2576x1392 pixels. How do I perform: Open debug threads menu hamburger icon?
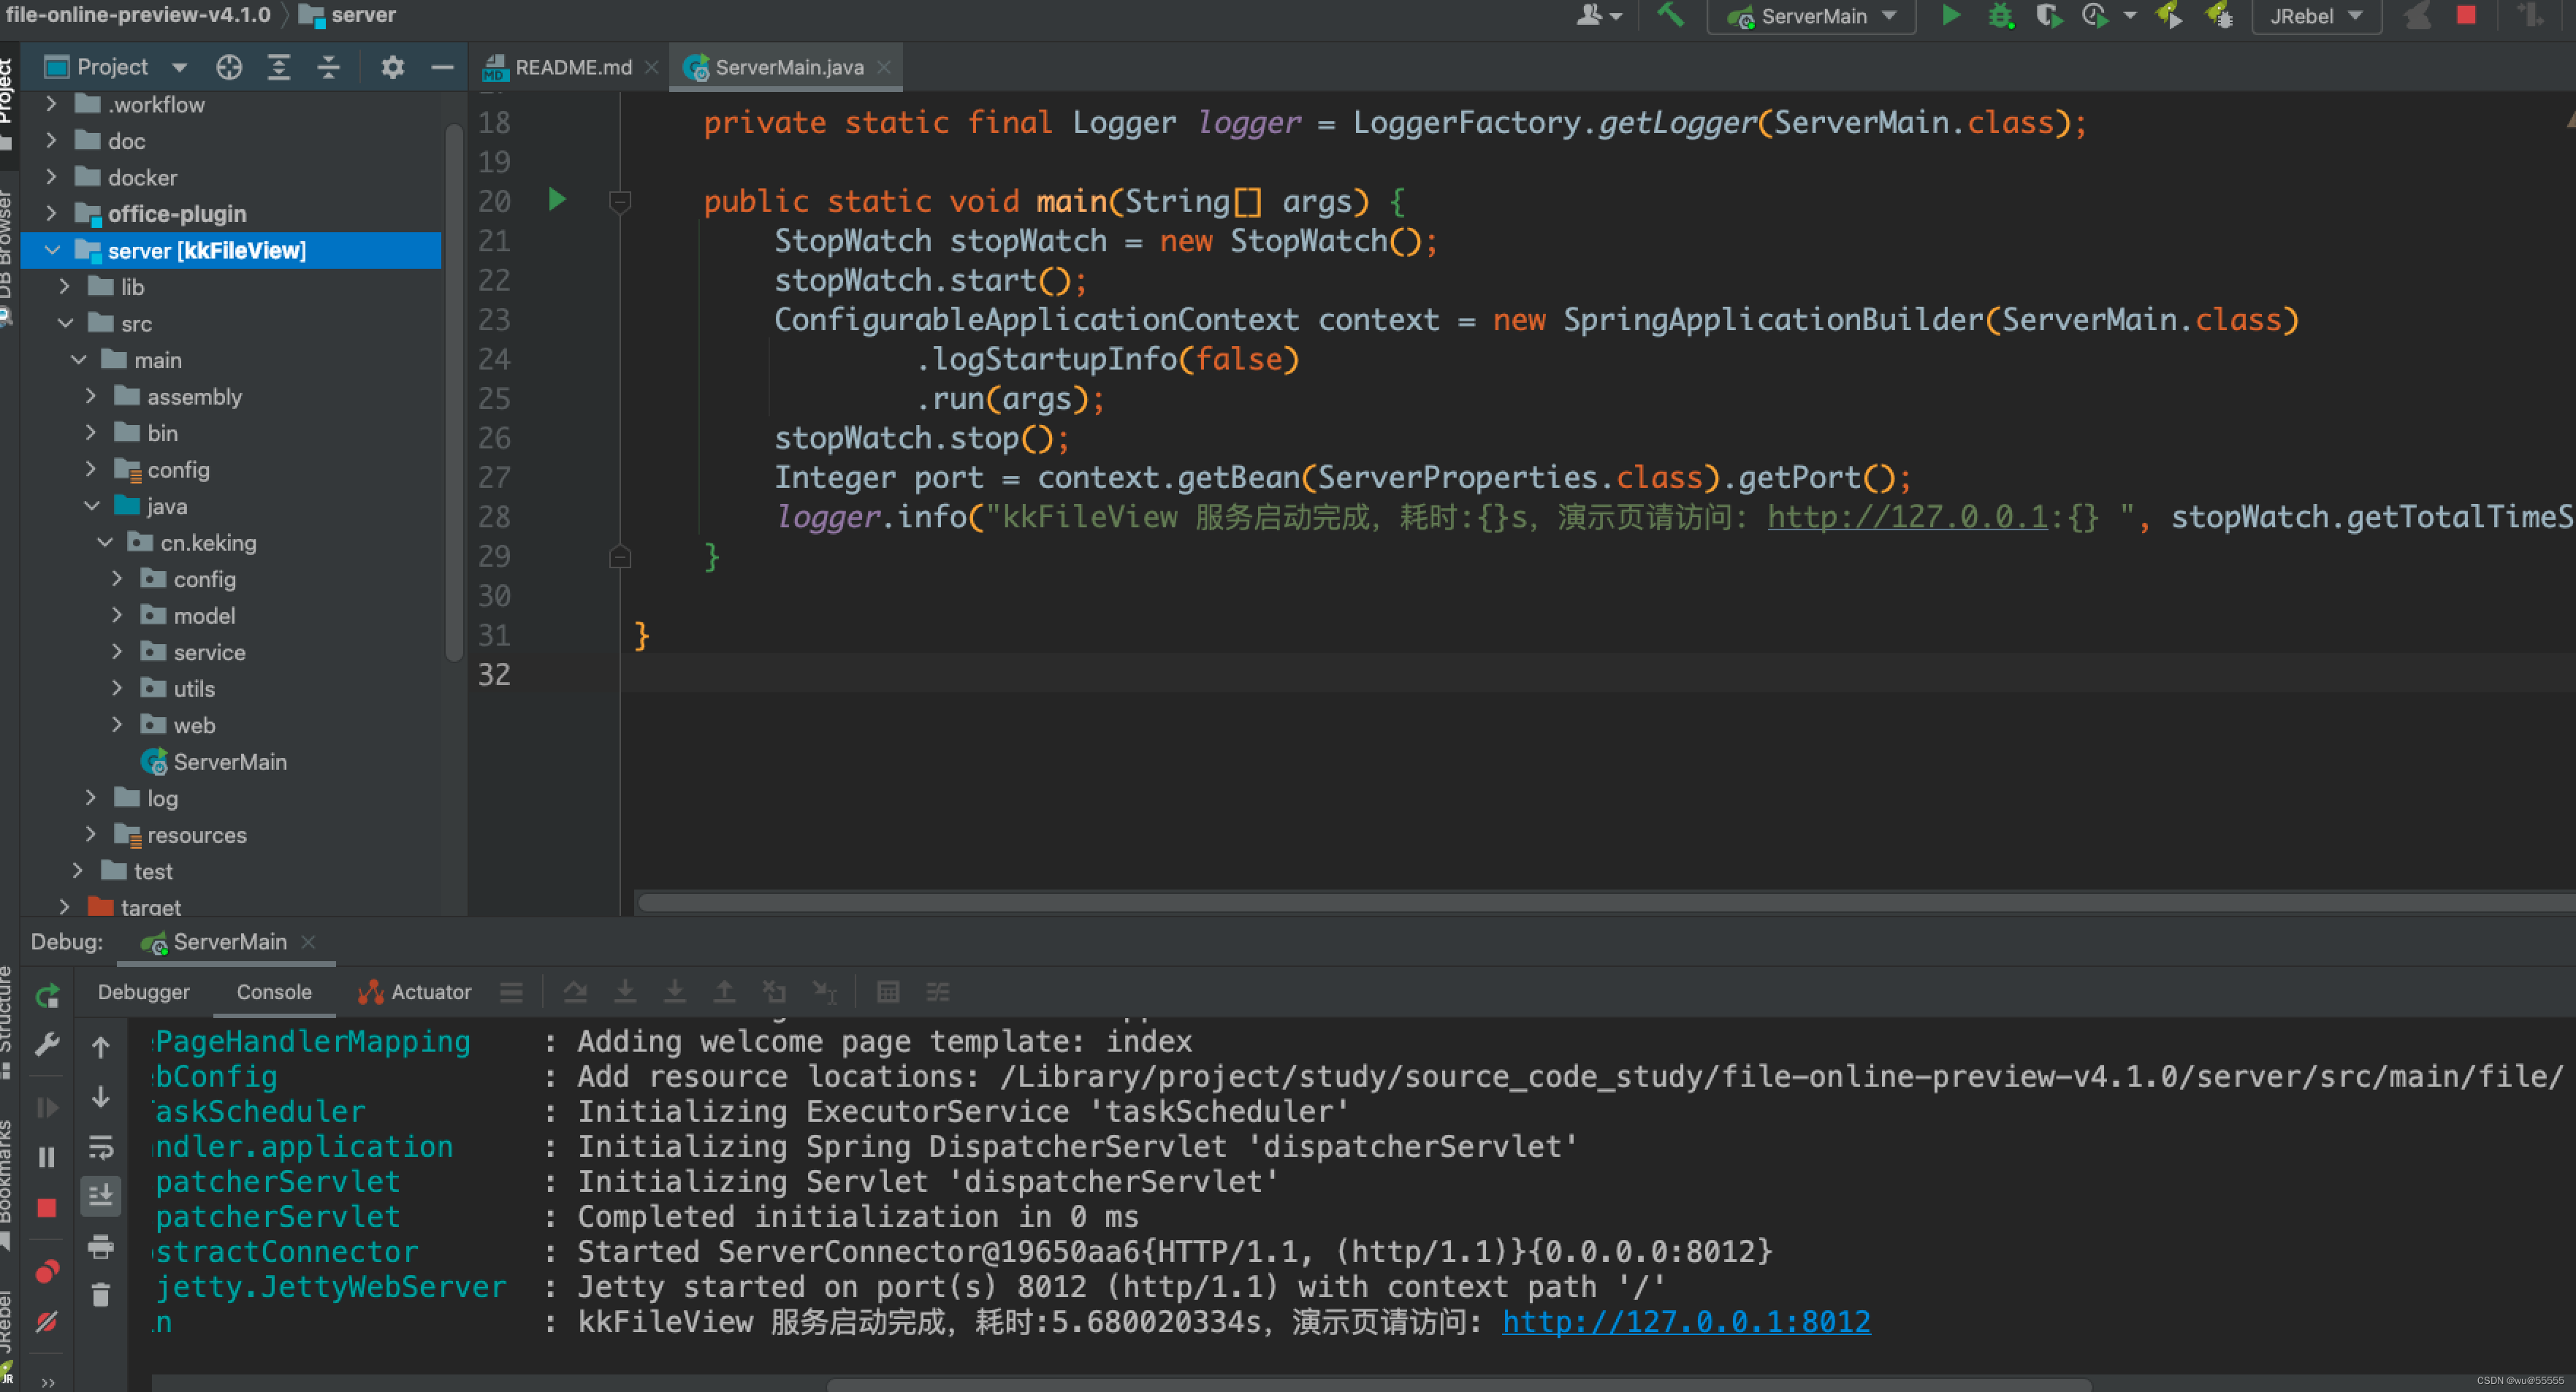511,992
